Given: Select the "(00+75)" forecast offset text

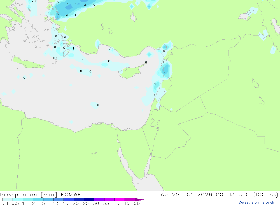Looking at the screenshot, I should pos(266,194).
